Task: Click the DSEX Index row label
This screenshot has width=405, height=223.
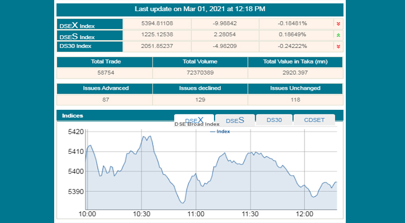Action: point(89,25)
